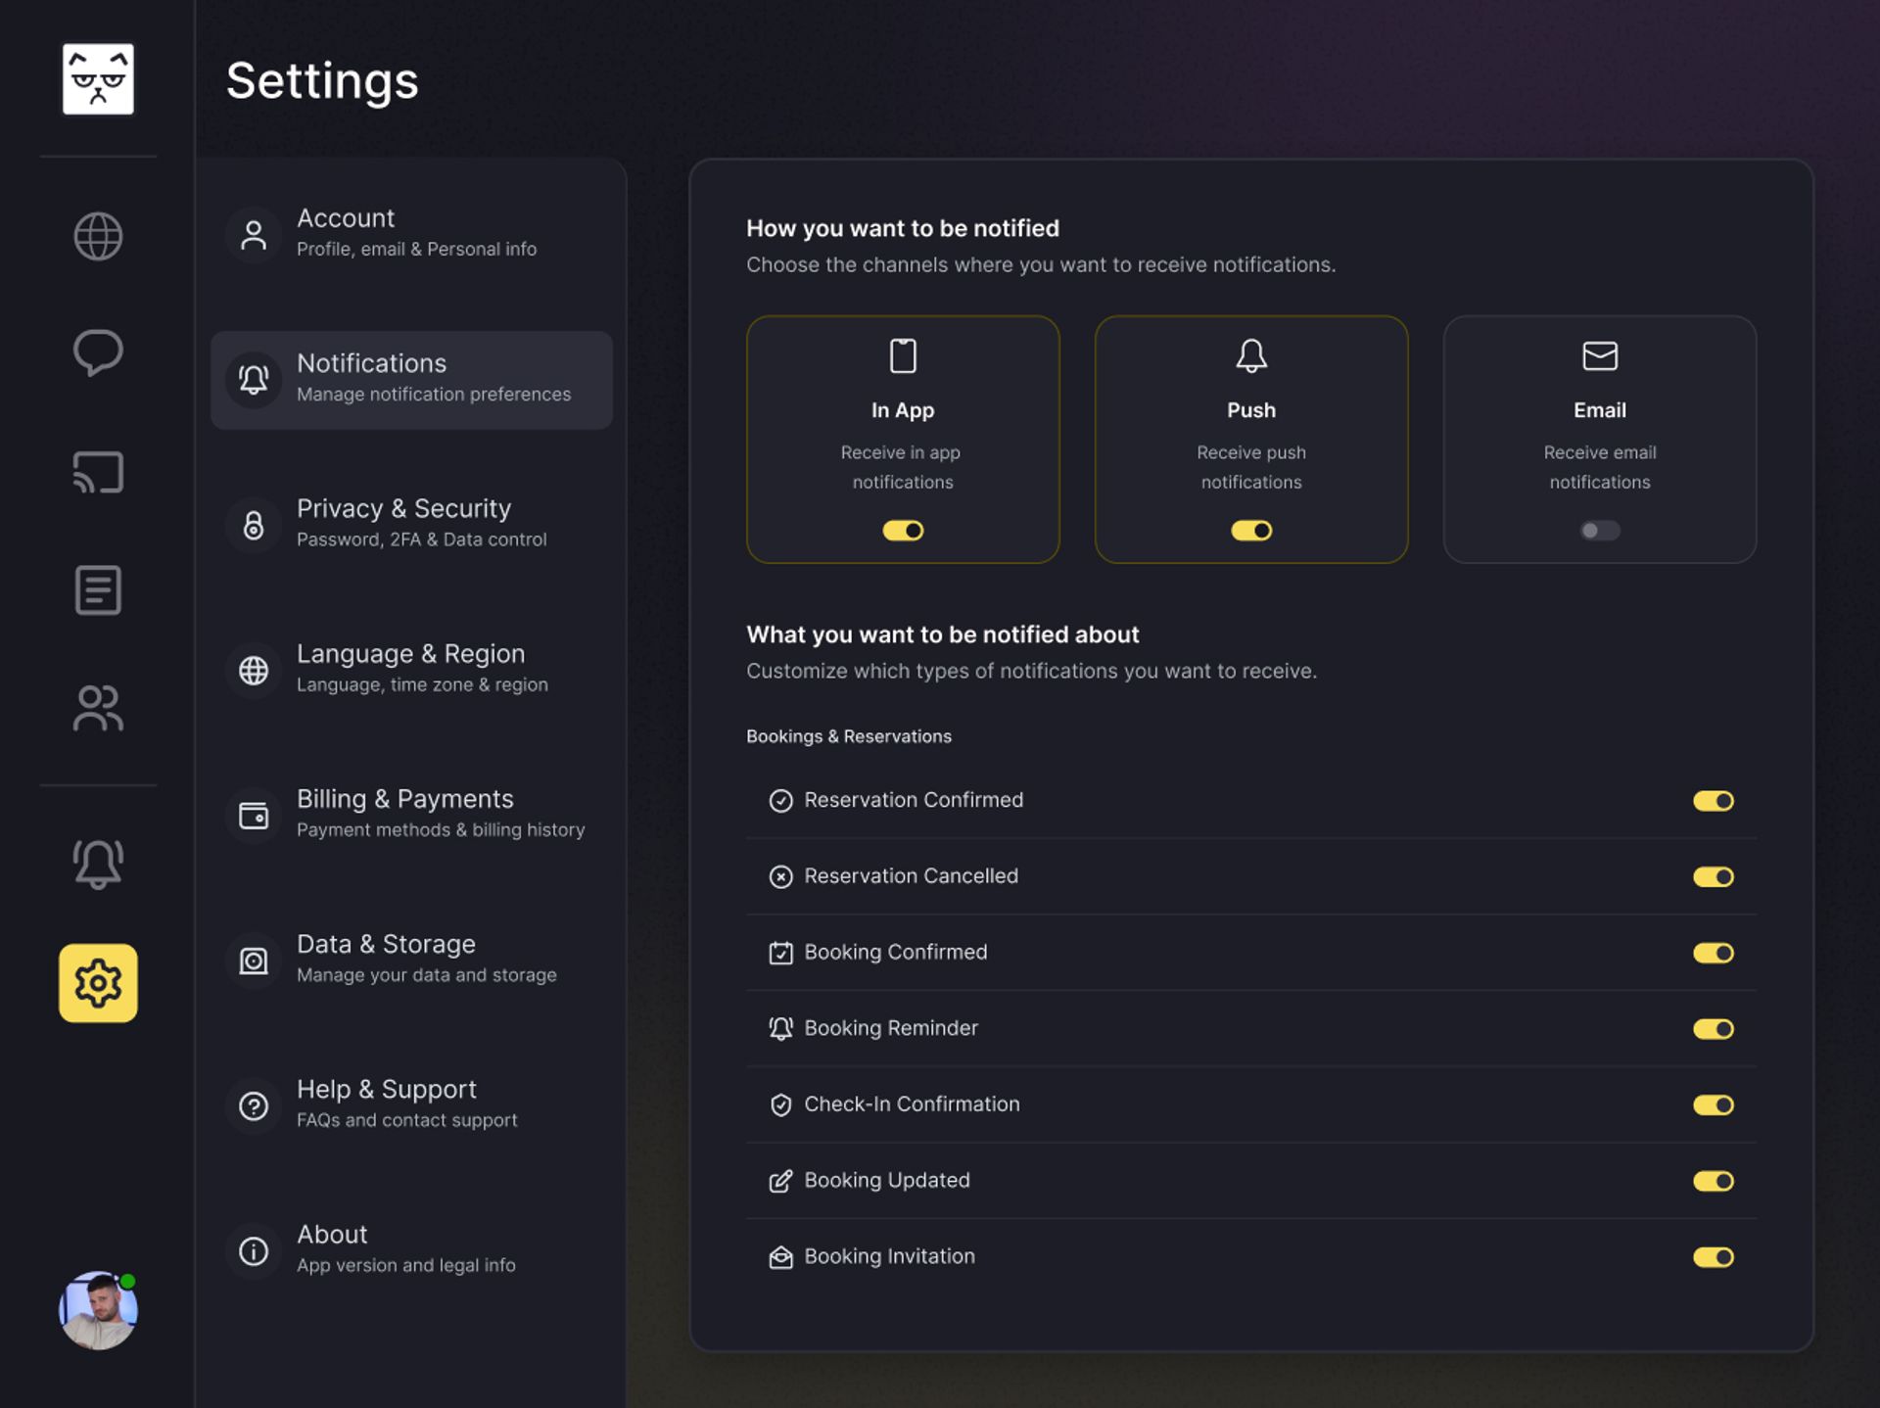Click the Account person icon
Viewport: 1880px width, 1408px height.
(254, 235)
